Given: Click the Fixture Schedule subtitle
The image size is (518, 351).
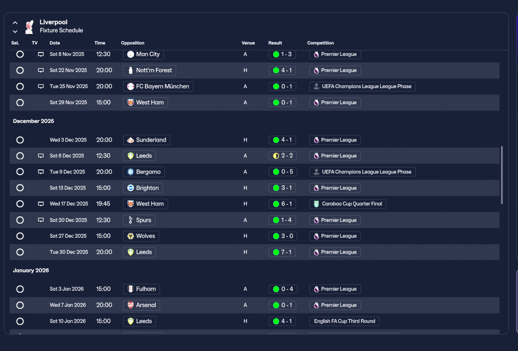Looking at the screenshot, I should coord(62,30).
